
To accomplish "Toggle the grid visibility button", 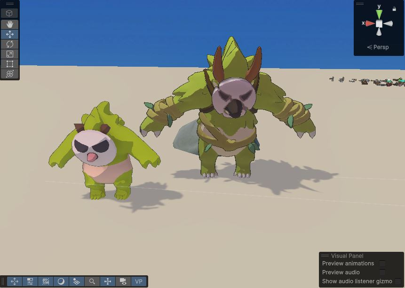I will coord(46,281).
